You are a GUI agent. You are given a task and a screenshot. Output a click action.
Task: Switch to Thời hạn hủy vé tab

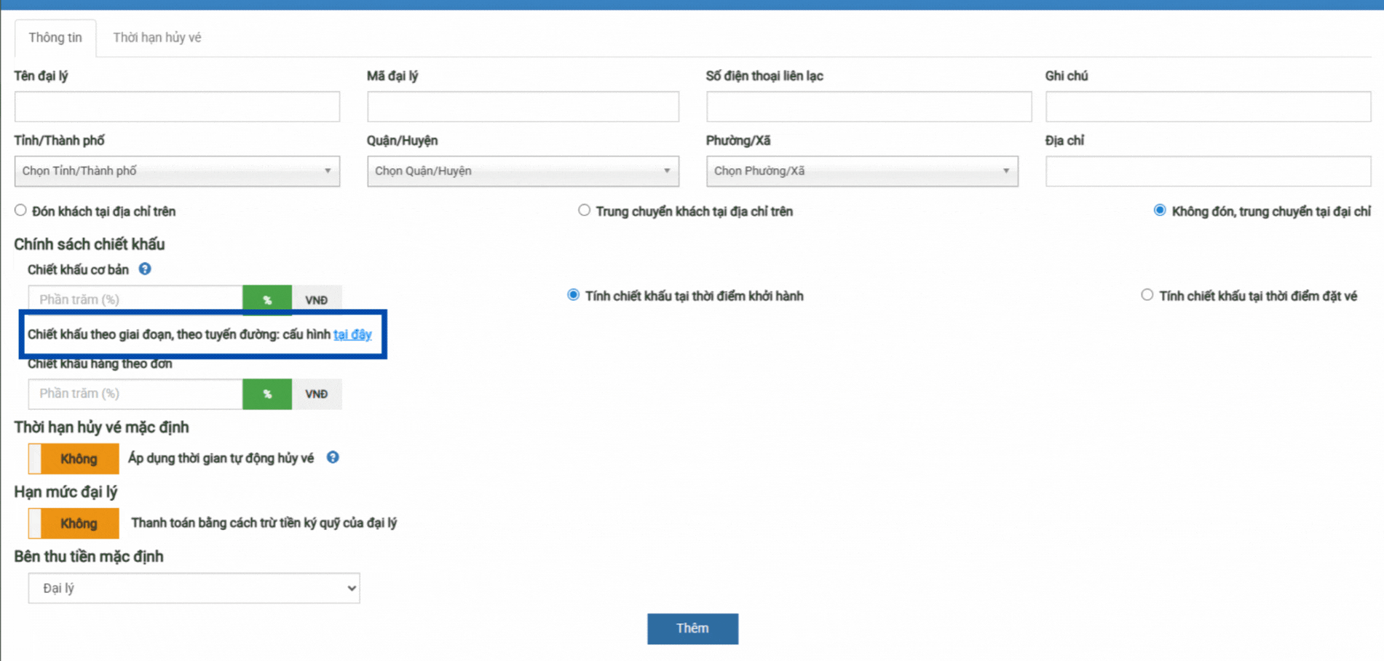(157, 38)
